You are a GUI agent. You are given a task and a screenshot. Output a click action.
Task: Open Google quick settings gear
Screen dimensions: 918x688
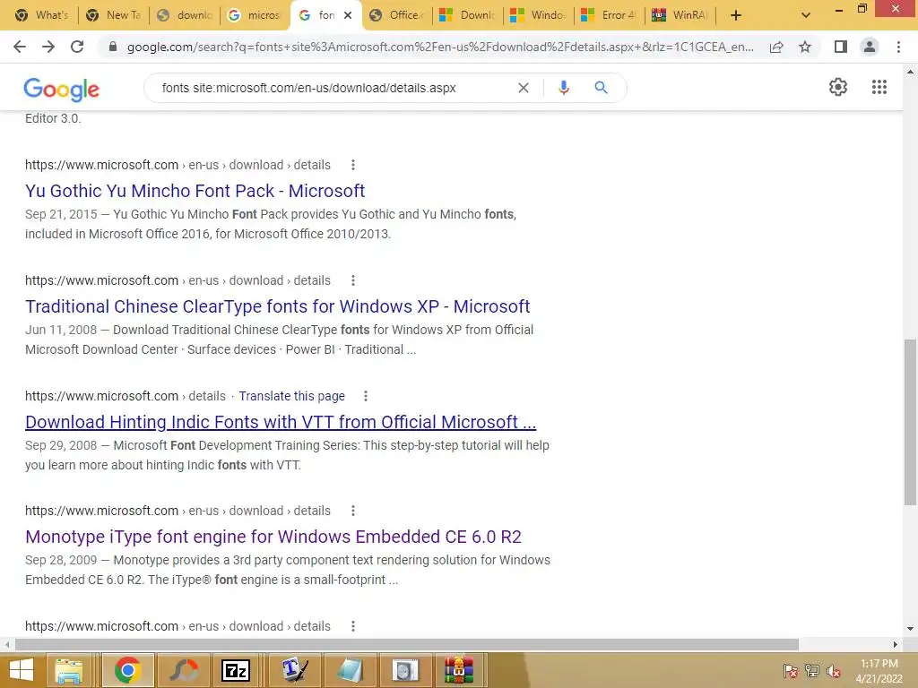tap(838, 87)
